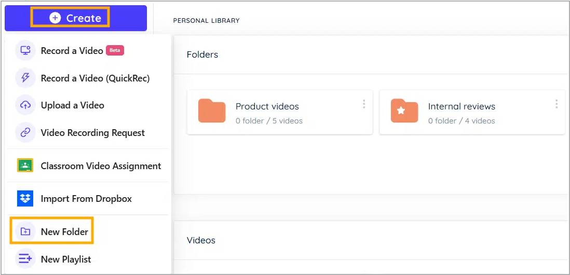Open Internal reviews three-dot options menu
The height and width of the screenshot is (275, 570).
coord(556,104)
